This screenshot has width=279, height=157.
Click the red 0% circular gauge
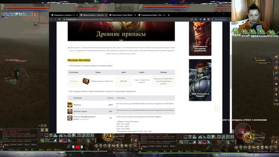click(x=243, y=131)
